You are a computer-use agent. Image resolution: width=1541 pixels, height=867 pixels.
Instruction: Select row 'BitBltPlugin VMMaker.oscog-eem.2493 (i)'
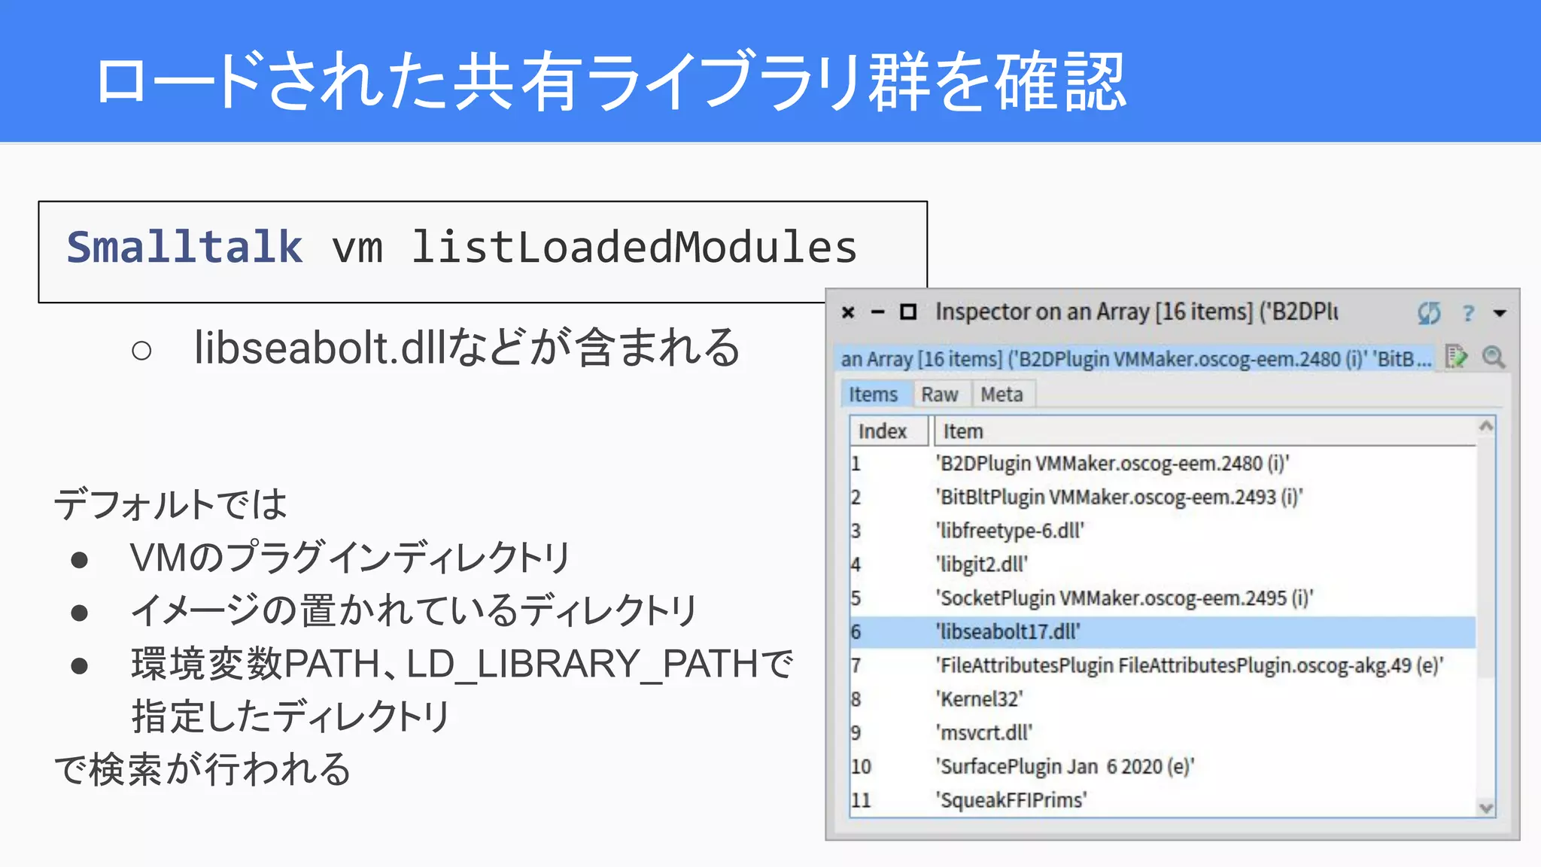pos(1163,497)
